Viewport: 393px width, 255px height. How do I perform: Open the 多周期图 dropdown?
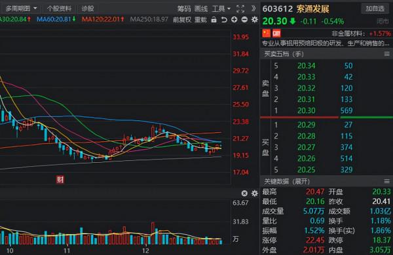pyautogui.click(x=21, y=8)
